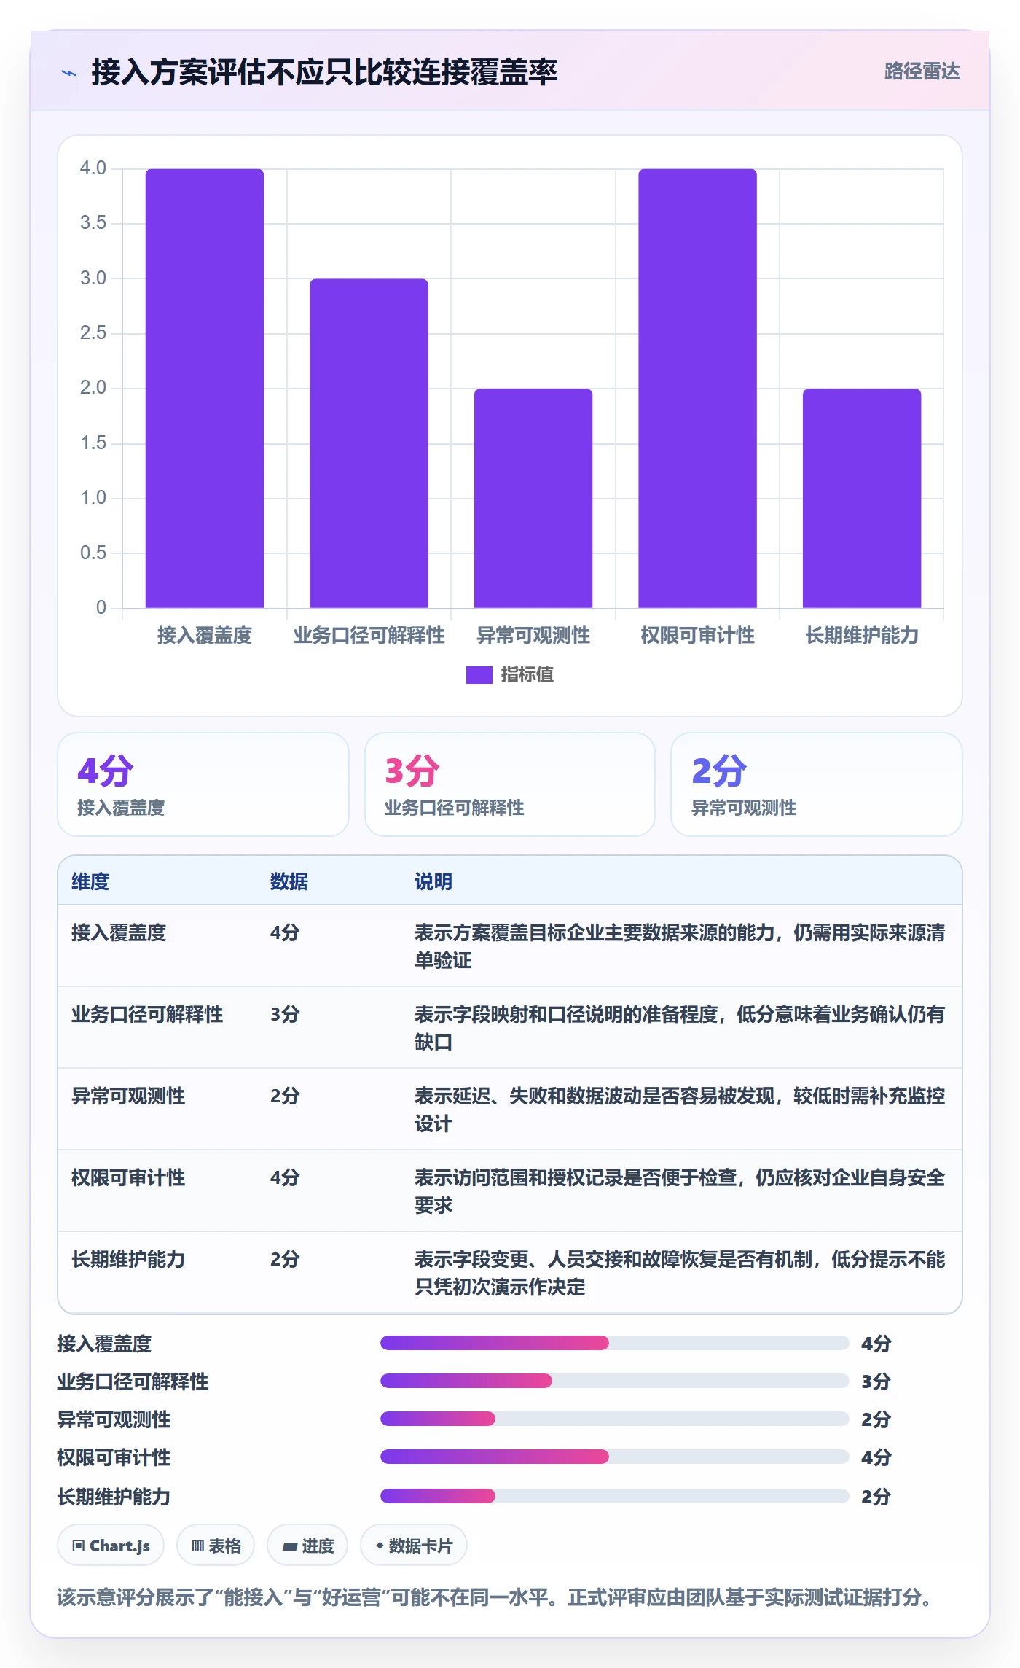Viewport: 1020px width, 1668px height.
Task: Click the description starting 表示延迟、失败和数据波动
Action: [x=680, y=1110]
